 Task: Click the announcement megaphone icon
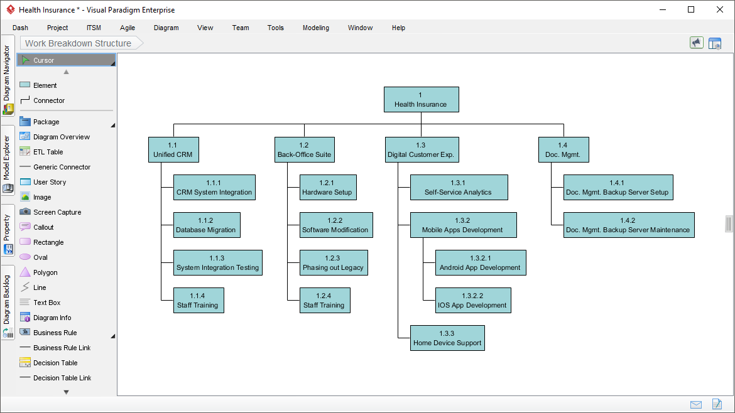[697, 43]
